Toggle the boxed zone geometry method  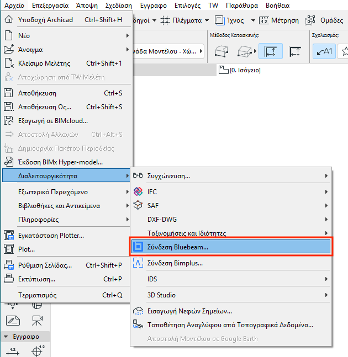(x=245, y=51)
